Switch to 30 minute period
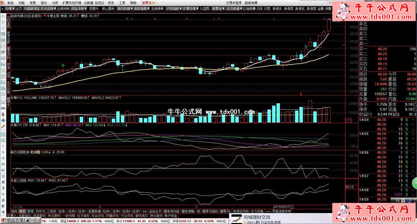The height and width of the screenshot is (224, 417). [3, 164]
